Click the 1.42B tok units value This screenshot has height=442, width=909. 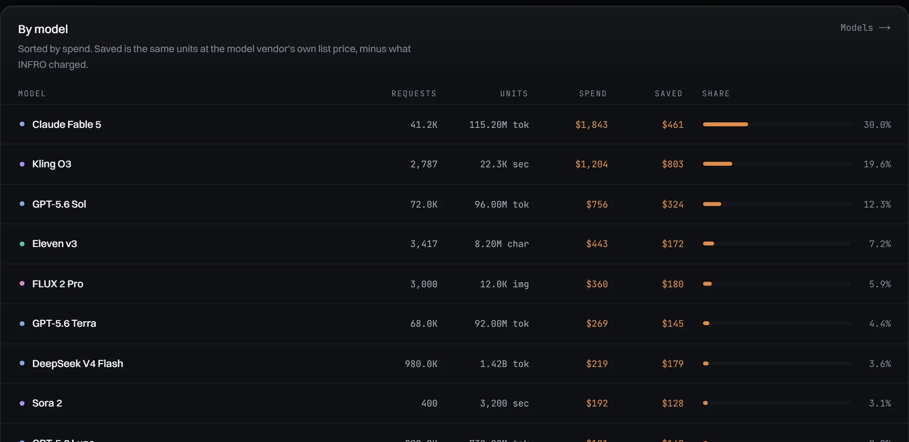[x=504, y=364]
